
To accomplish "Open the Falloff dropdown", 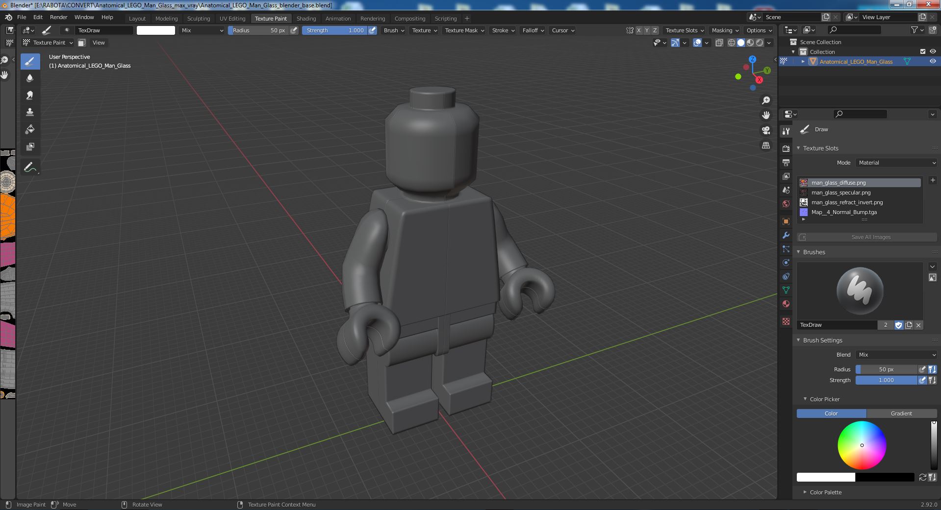I will [533, 30].
